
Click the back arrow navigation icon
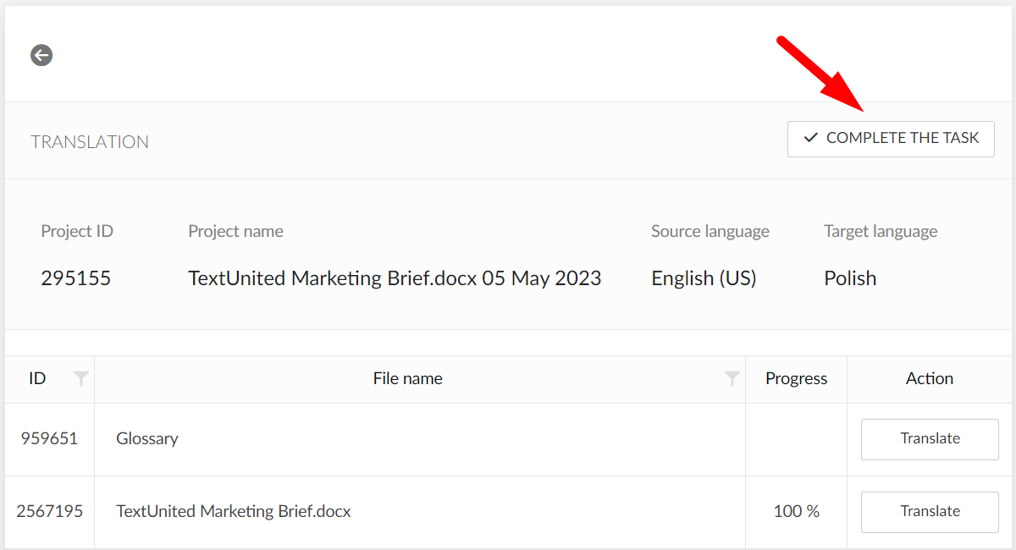tap(41, 55)
